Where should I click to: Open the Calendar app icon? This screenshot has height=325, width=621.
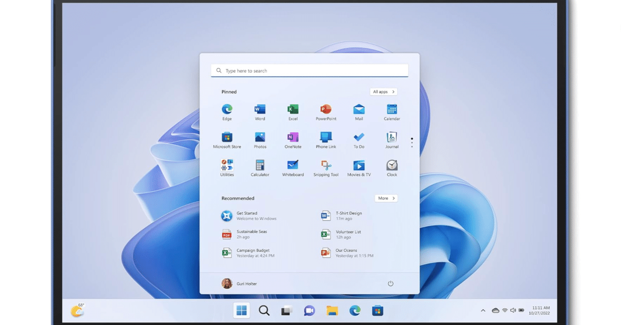[392, 112]
